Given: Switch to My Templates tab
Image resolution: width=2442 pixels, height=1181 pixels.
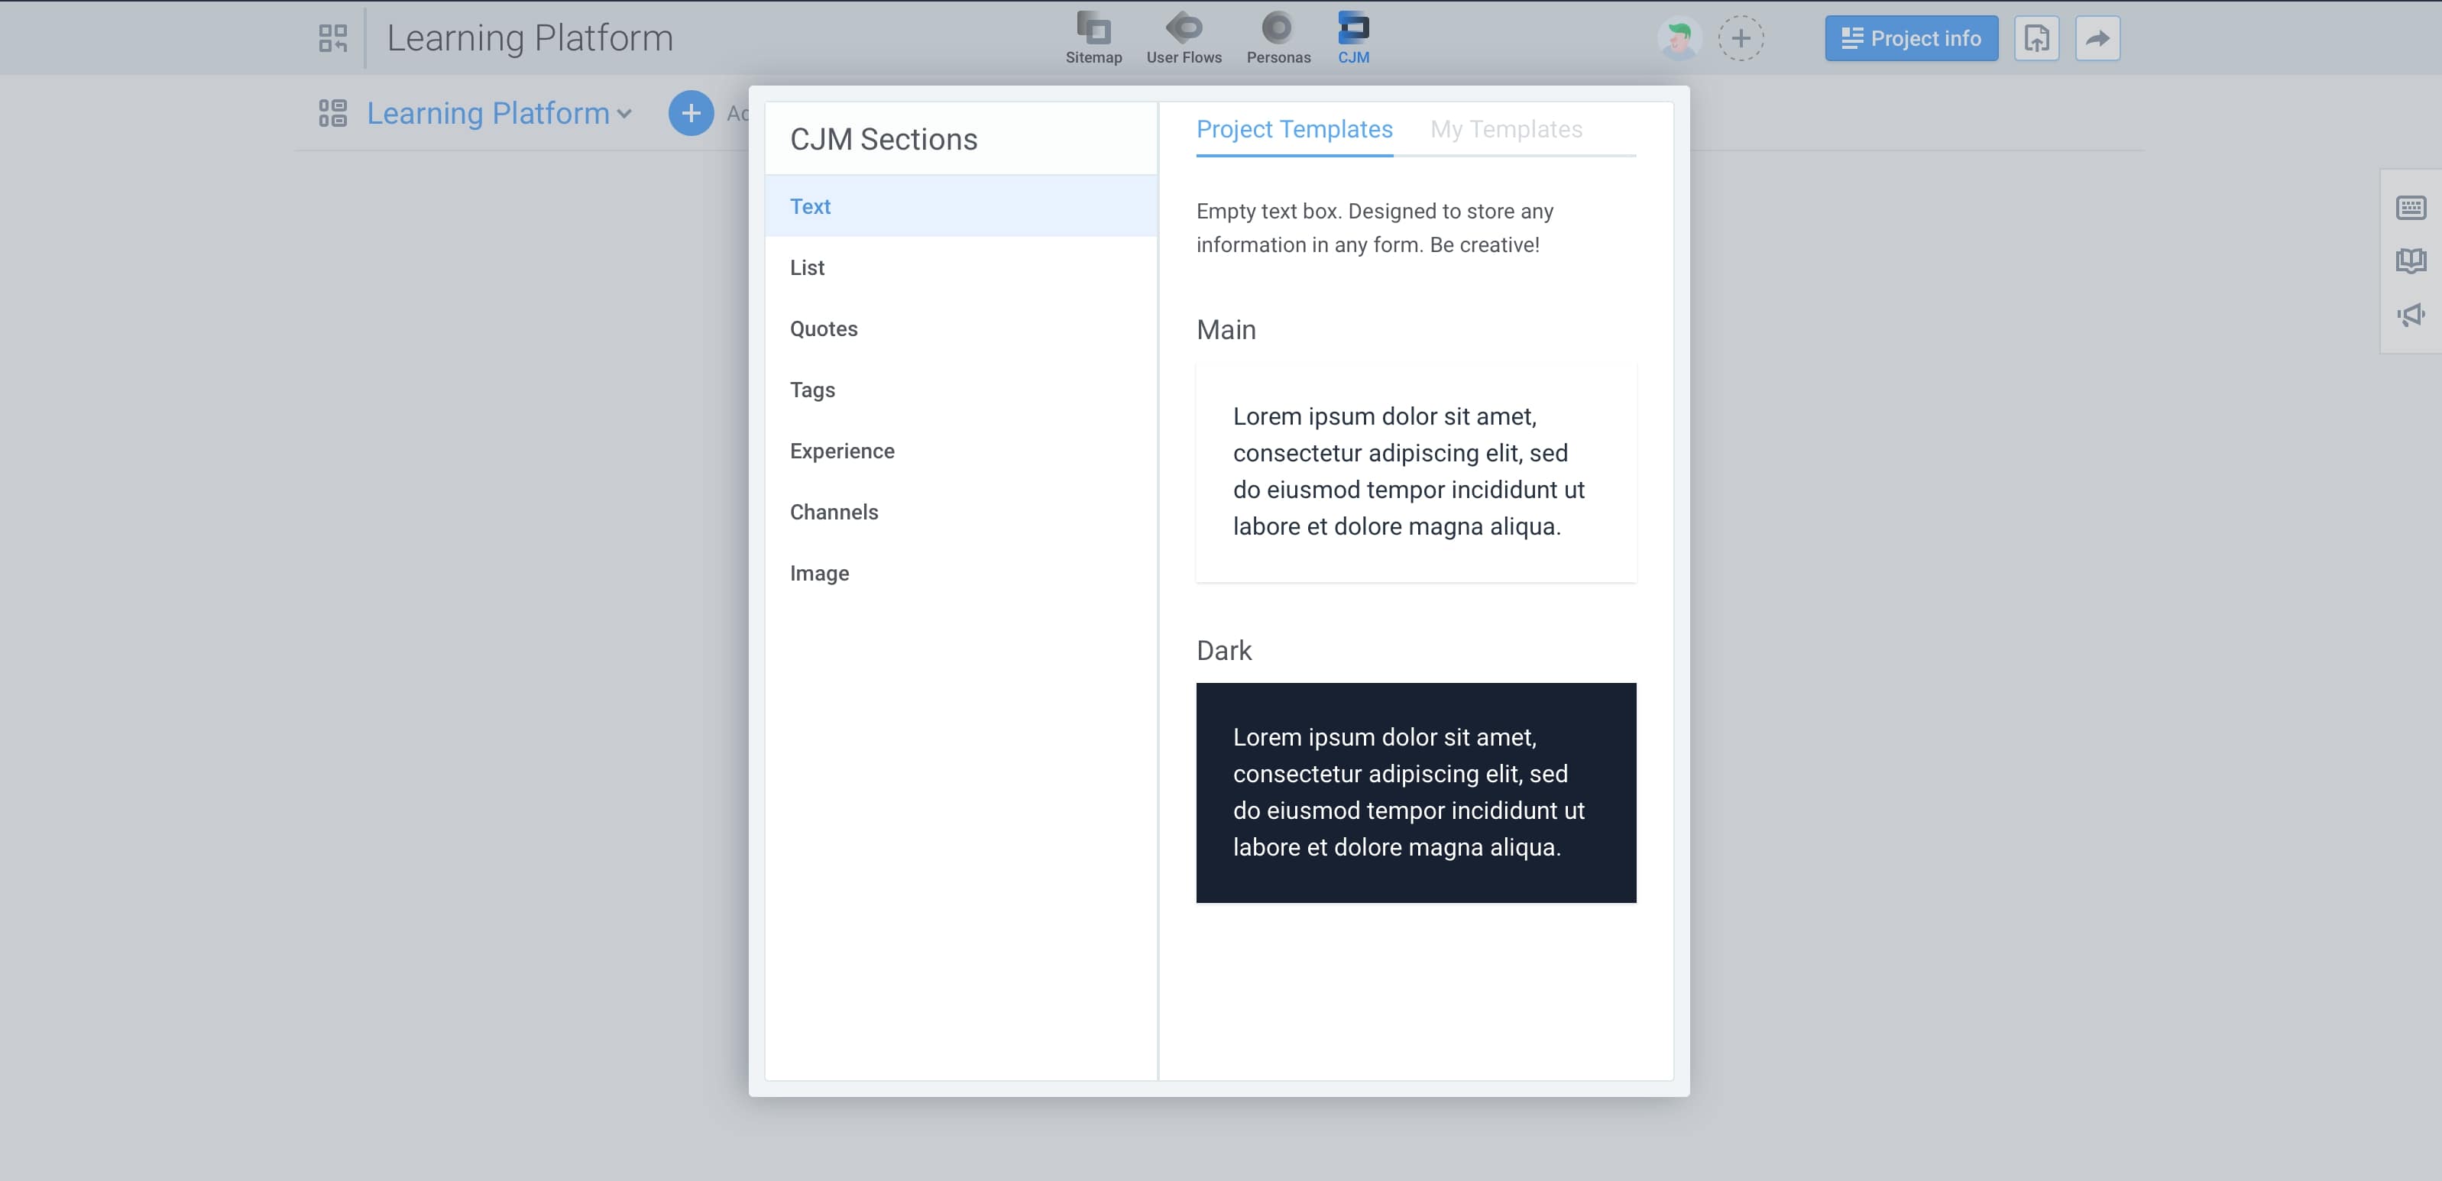Looking at the screenshot, I should (1505, 129).
